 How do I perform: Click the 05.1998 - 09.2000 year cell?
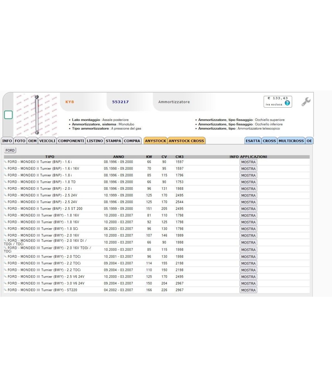[x=118, y=168]
